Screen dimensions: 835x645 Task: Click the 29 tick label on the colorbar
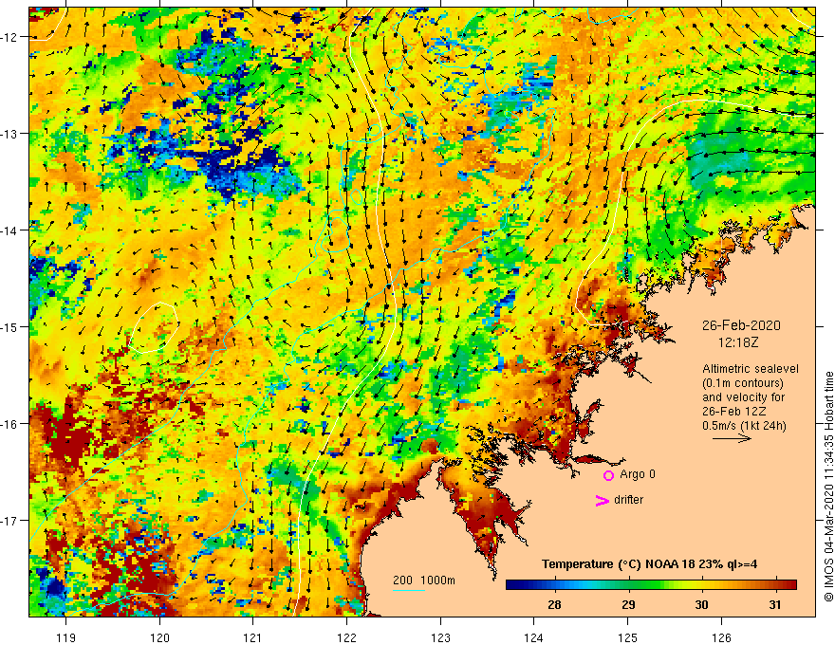(x=628, y=604)
